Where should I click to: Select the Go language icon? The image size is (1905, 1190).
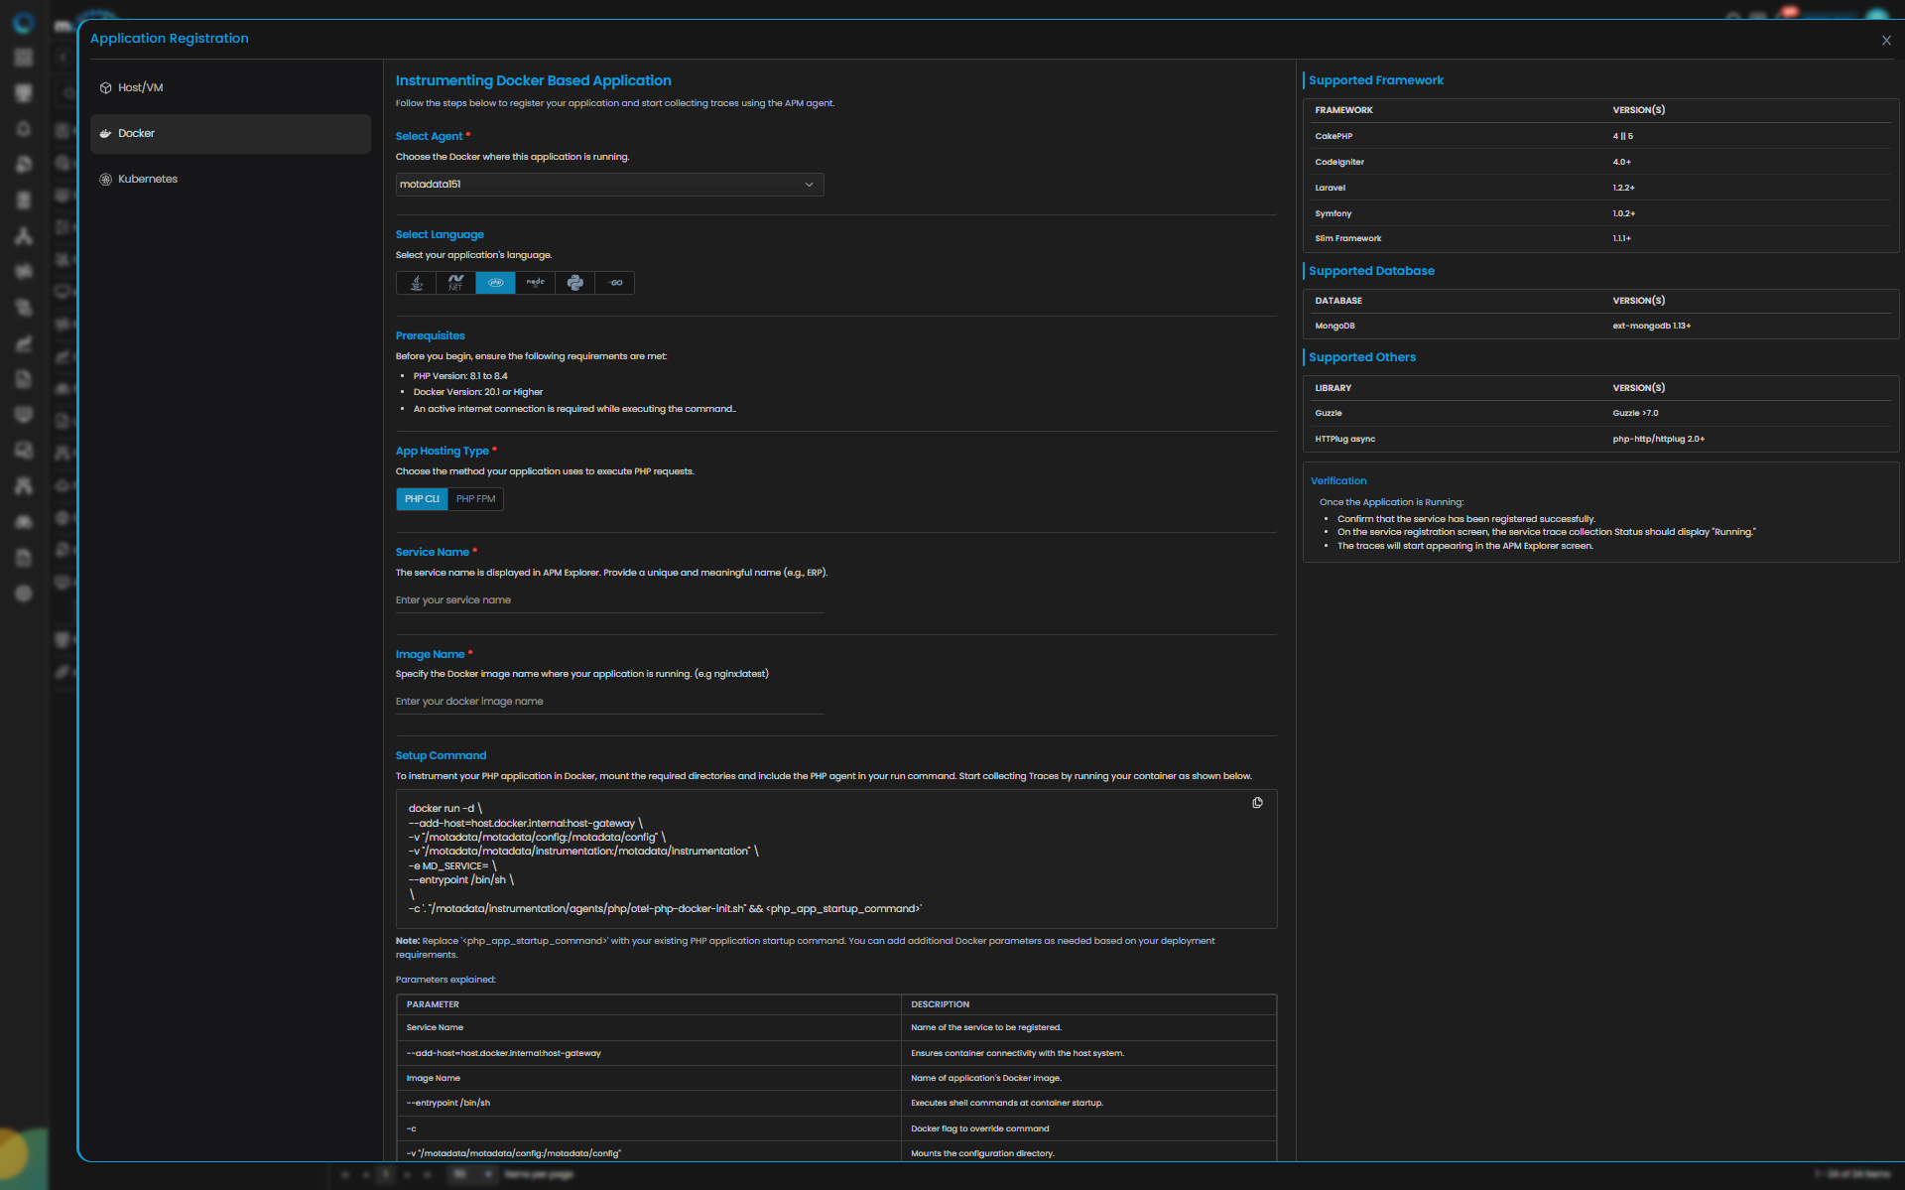tap(615, 283)
